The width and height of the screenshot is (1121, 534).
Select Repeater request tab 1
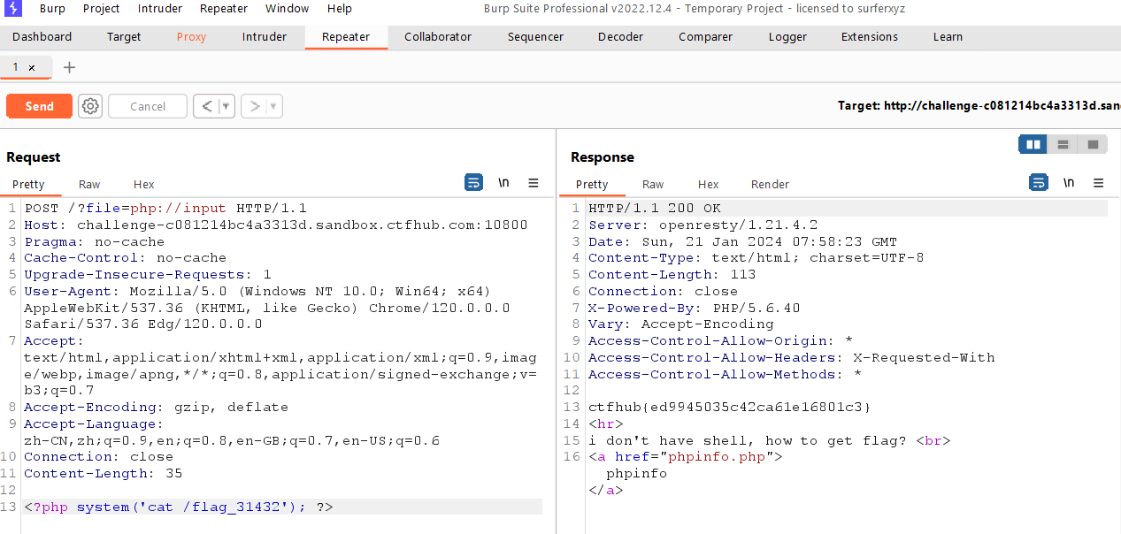16,67
